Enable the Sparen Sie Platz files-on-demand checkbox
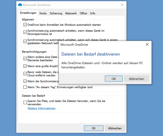 coord(25,102)
